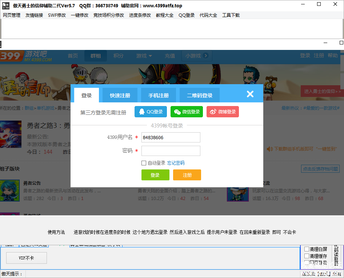Click the 点击反馈存档问题 button

pos(320,169)
